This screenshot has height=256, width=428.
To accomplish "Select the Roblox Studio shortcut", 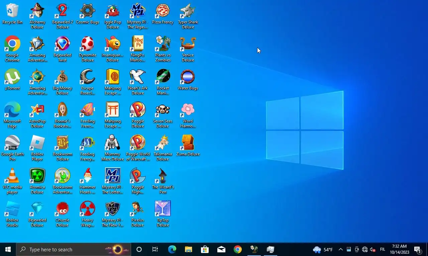I will click(x=12, y=214).
